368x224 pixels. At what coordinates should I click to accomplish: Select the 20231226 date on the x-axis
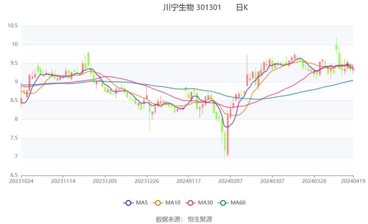147,180
